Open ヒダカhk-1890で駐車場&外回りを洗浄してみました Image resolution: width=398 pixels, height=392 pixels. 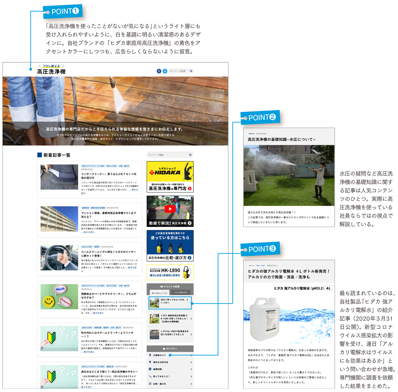[x=170, y=334]
